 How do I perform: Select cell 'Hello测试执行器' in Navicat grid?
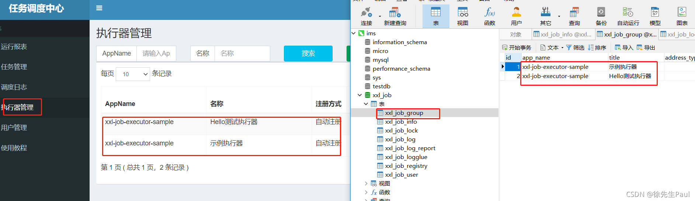(636, 76)
